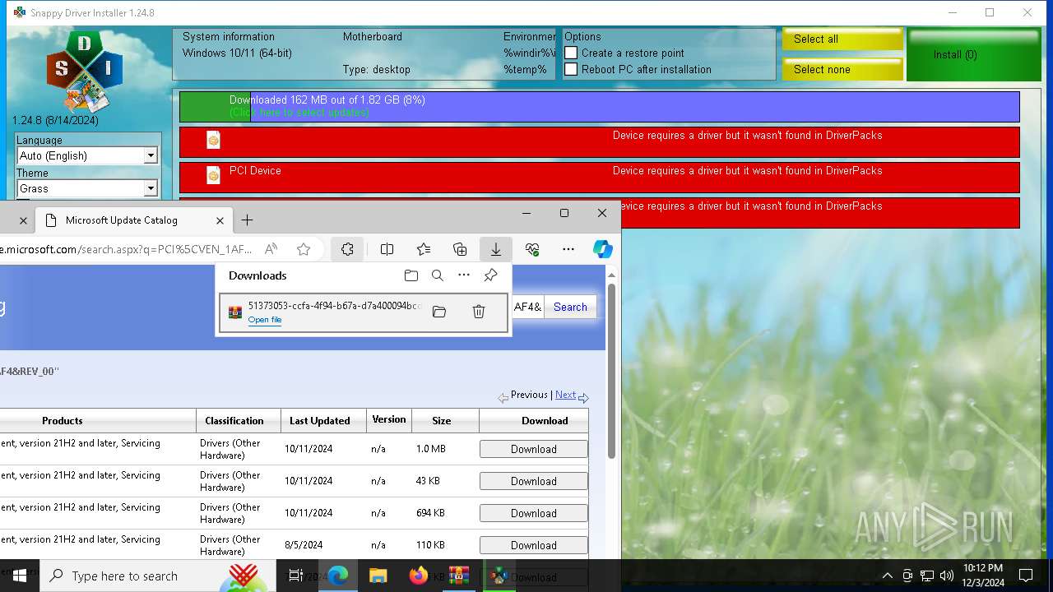Click Snappy Driver Installer logo
This screenshot has width=1053, height=592.
tap(84, 72)
